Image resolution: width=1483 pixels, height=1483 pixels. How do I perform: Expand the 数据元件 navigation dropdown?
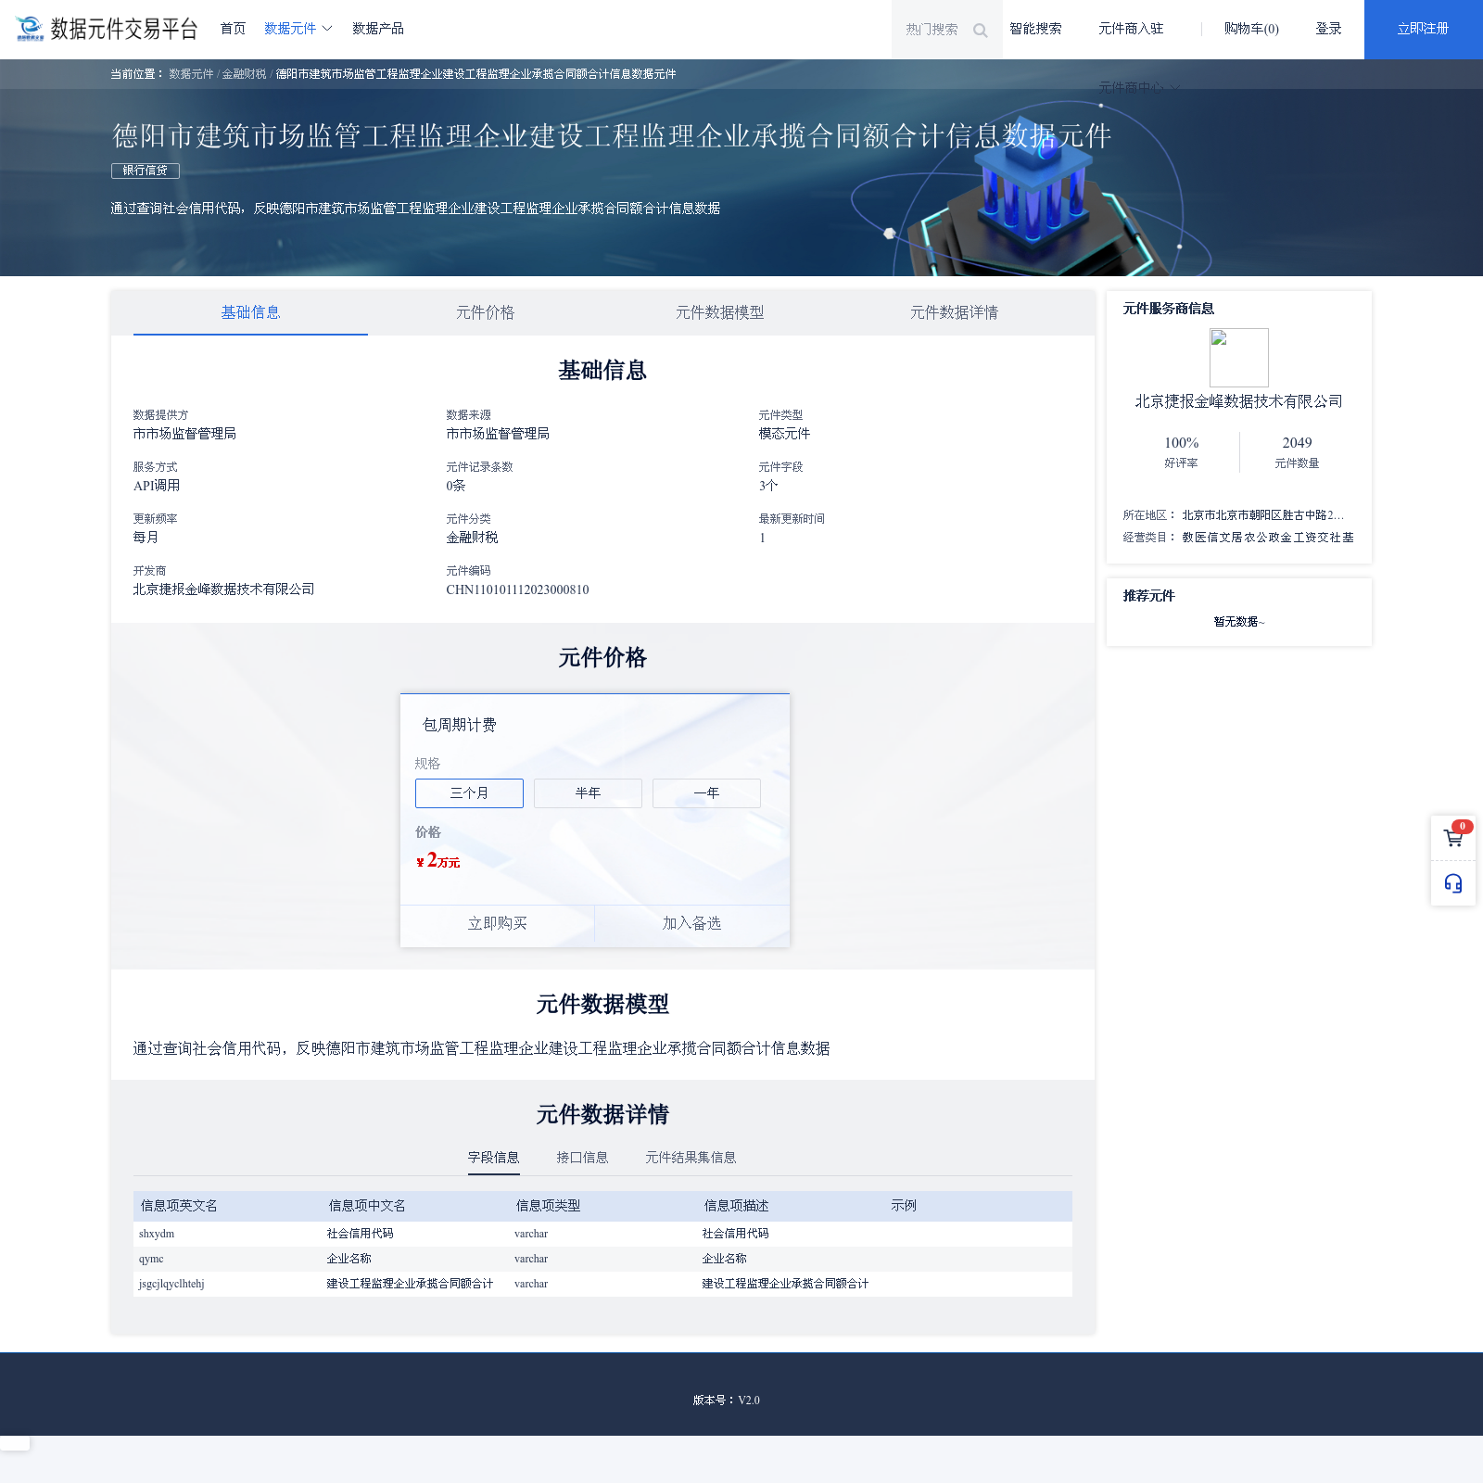pyautogui.click(x=298, y=29)
